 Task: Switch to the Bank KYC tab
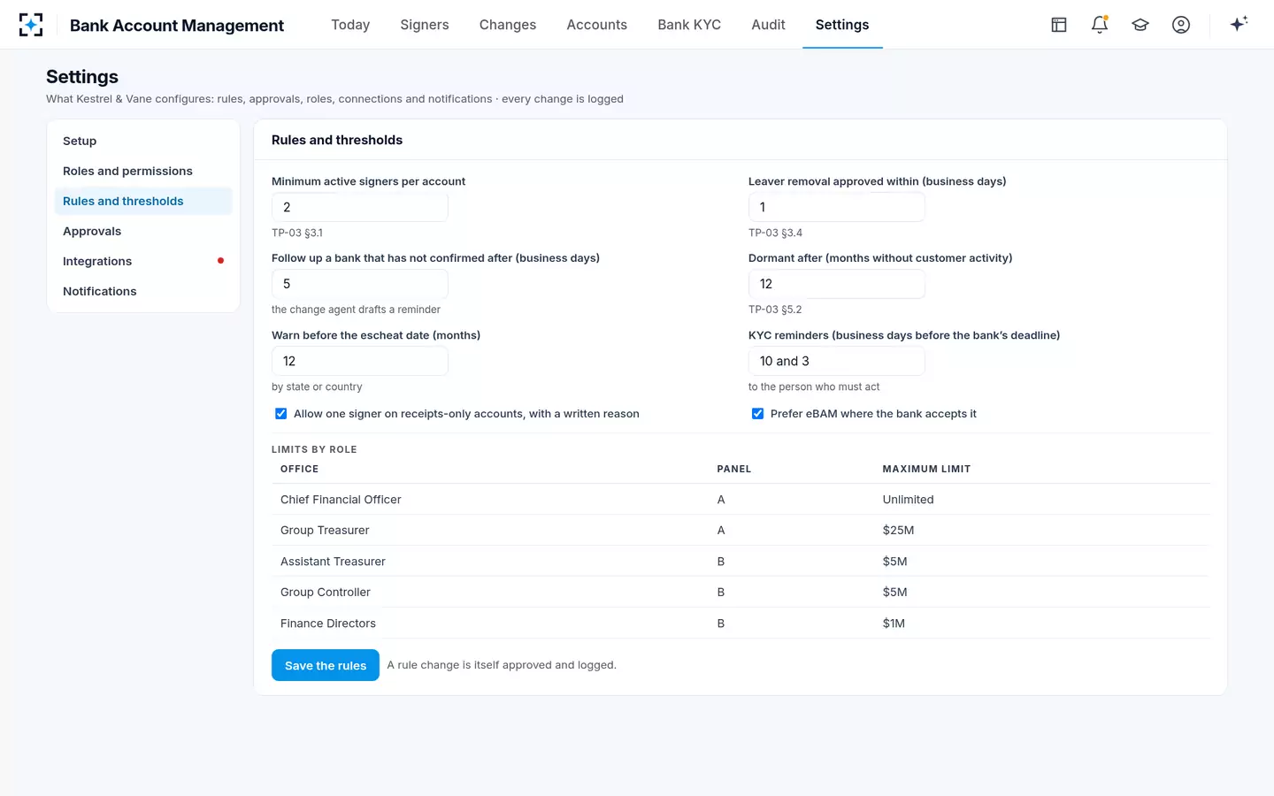689,25
